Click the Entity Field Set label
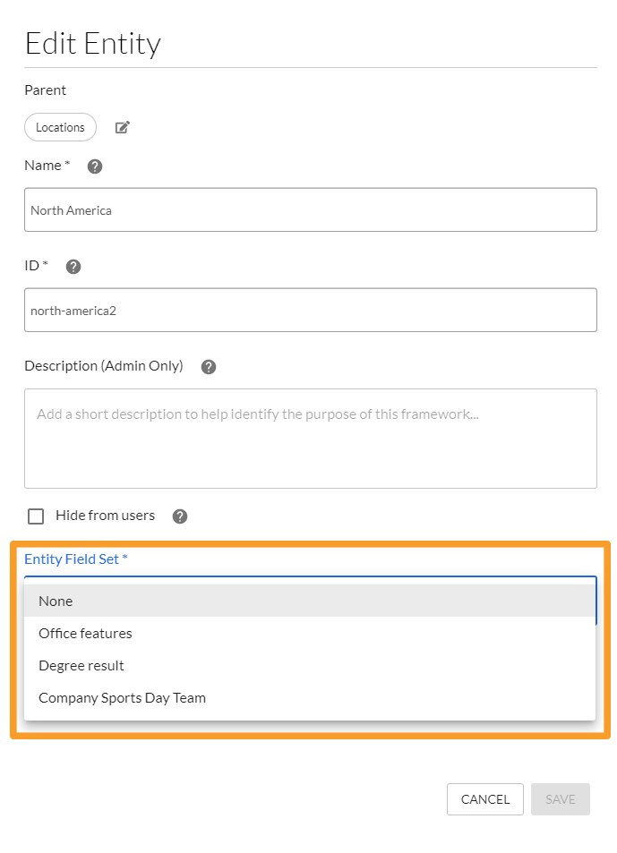This screenshot has width=617, height=853. click(75, 559)
